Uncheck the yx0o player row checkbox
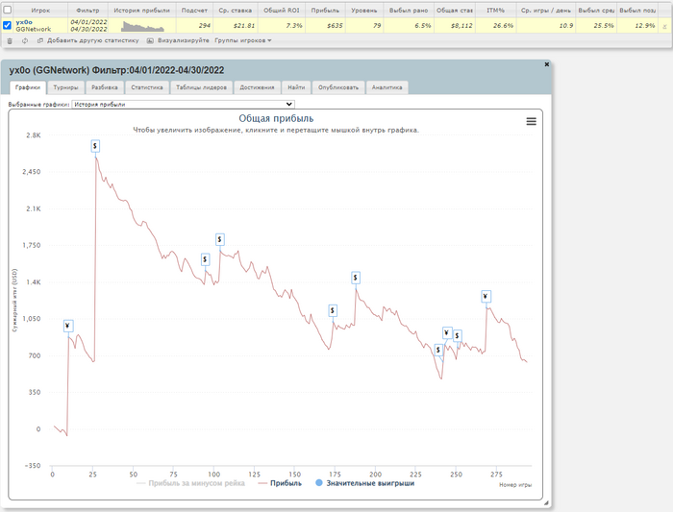Image resolution: width=673 pixels, height=512 pixels. point(8,25)
